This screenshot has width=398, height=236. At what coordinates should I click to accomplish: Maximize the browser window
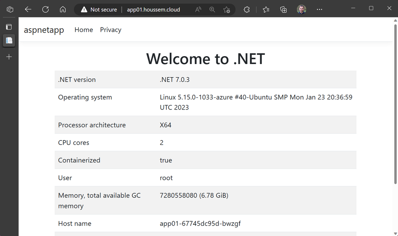371,8
